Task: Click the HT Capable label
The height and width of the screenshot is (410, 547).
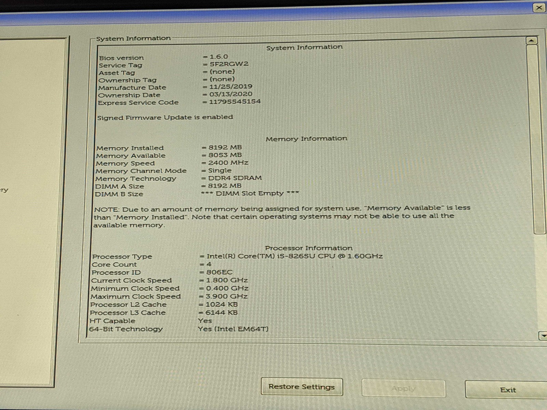Action: coord(112,321)
